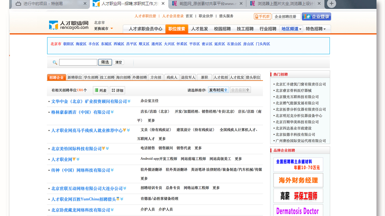Image resolution: width=385 pixels, height=216 pixels.
Task: Select the 职位搜索 nav tab
Action: point(177,29)
